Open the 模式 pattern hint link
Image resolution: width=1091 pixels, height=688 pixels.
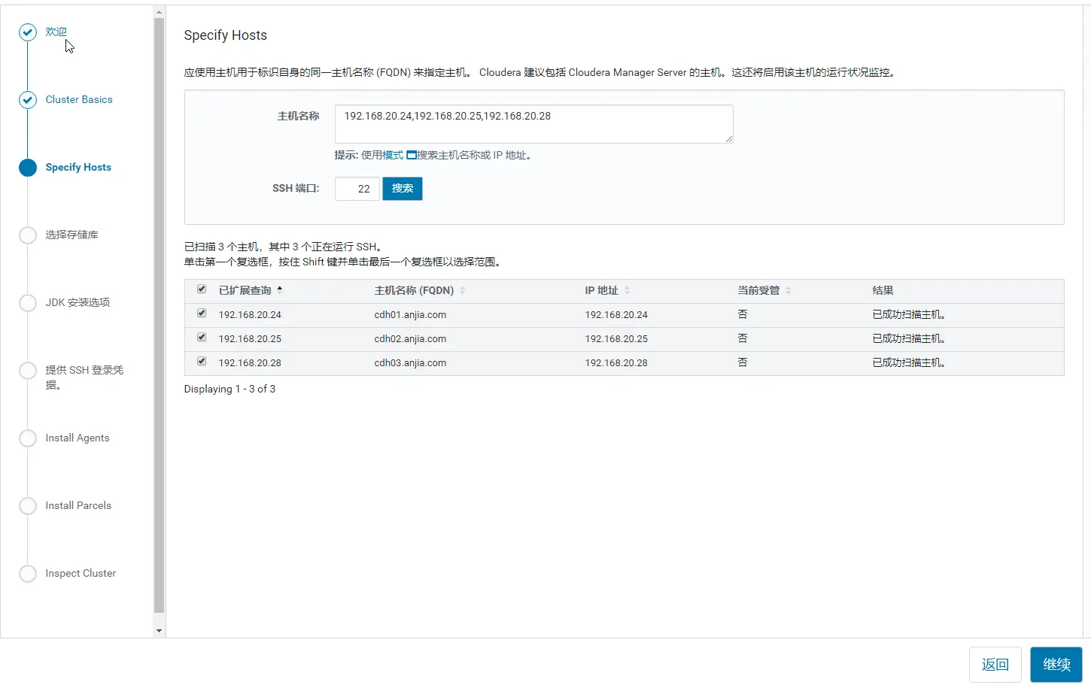[393, 156]
